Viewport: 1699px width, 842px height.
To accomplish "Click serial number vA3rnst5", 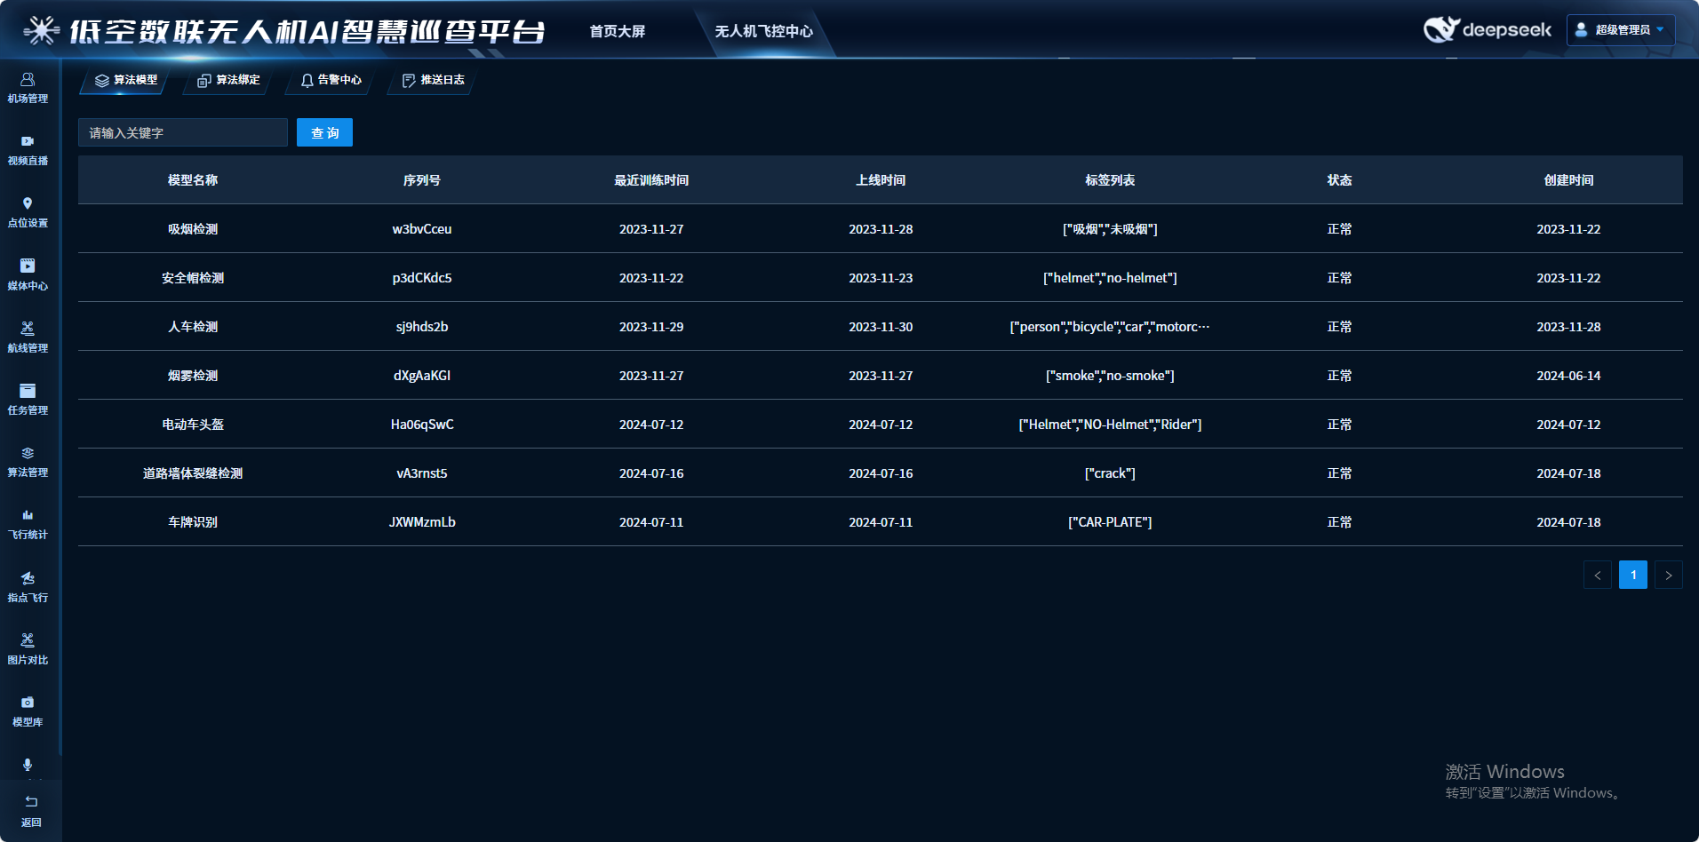I will 422,473.
